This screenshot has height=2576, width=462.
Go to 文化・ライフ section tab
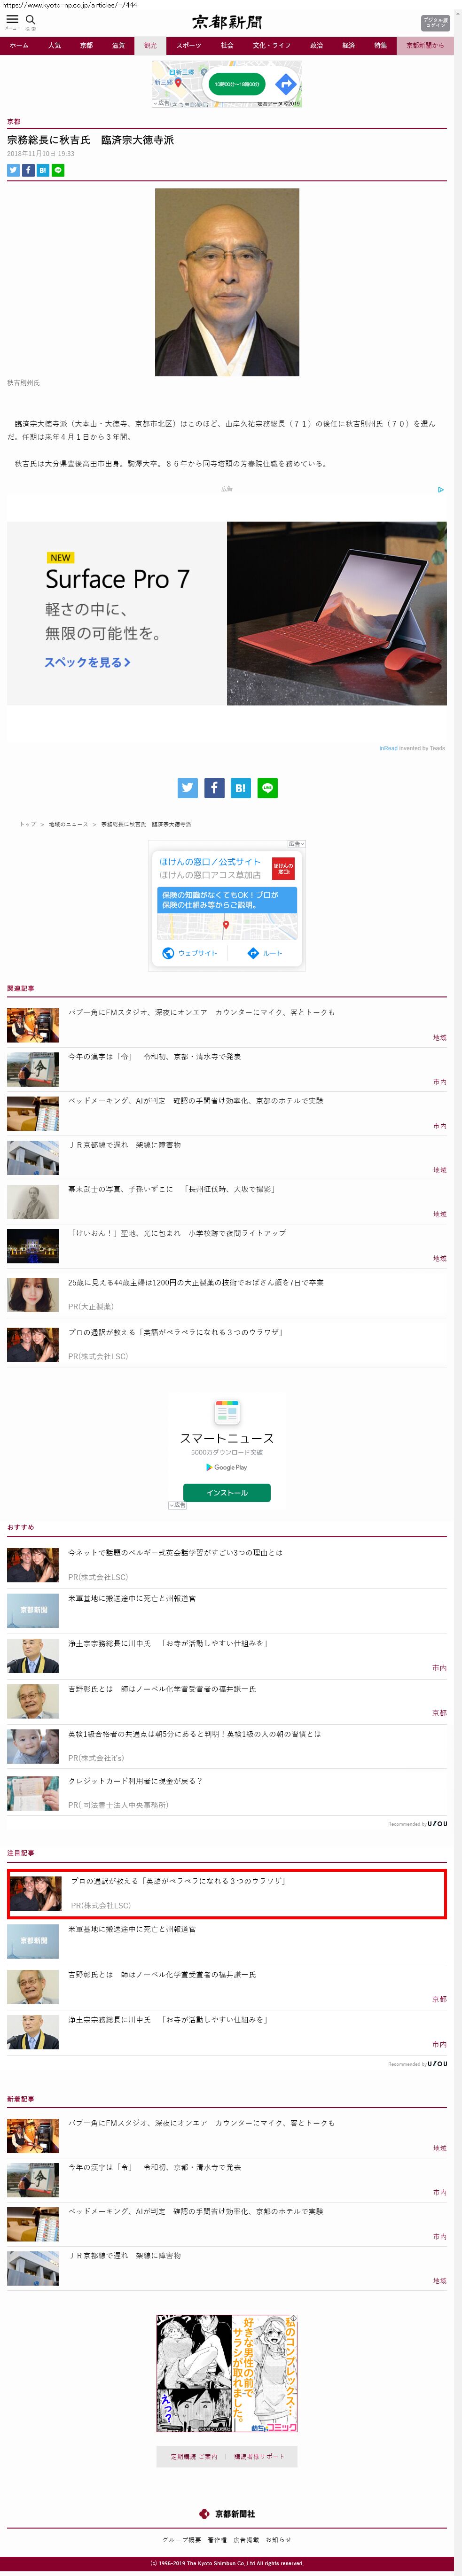(x=271, y=45)
